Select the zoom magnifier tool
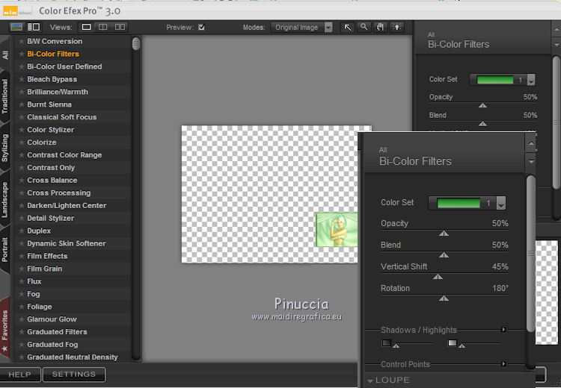This screenshot has height=388, width=561. click(364, 27)
